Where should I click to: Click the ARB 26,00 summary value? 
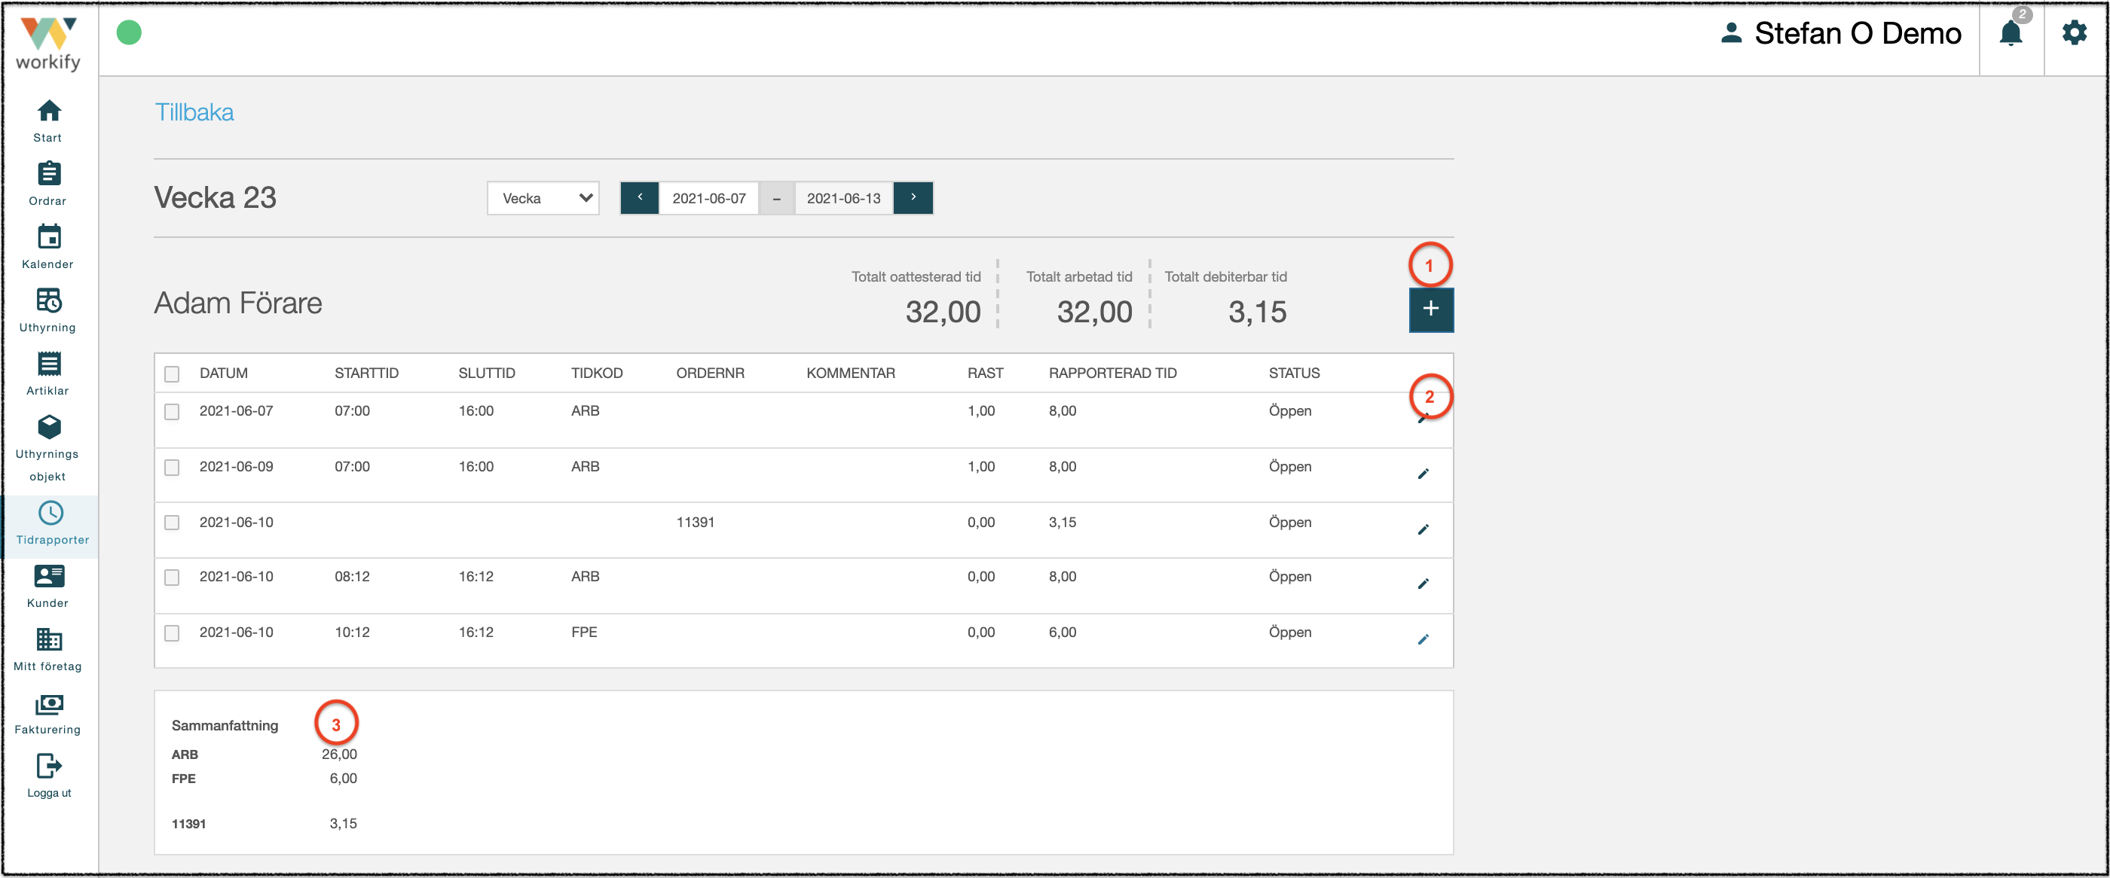point(339,754)
